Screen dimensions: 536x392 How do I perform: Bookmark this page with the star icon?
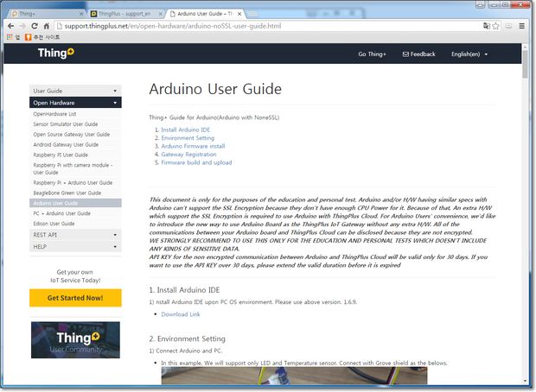(495, 26)
